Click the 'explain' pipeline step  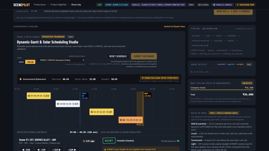coord(231,41)
